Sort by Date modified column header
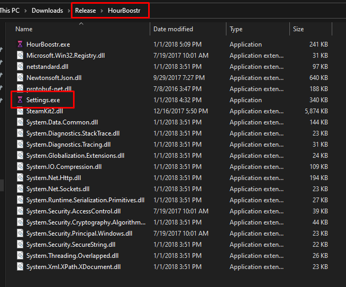Image resolution: width=346 pixels, height=287 pixels. click(x=173, y=29)
